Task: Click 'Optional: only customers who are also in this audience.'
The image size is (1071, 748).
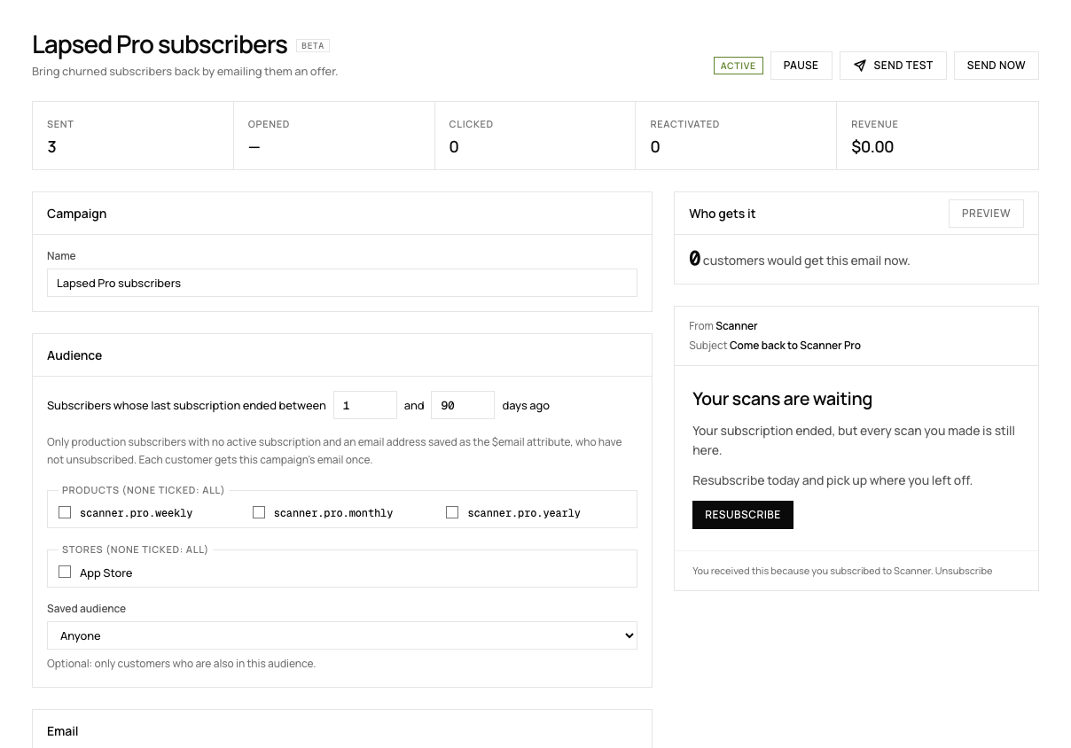Action: click(x=181, y=664)
